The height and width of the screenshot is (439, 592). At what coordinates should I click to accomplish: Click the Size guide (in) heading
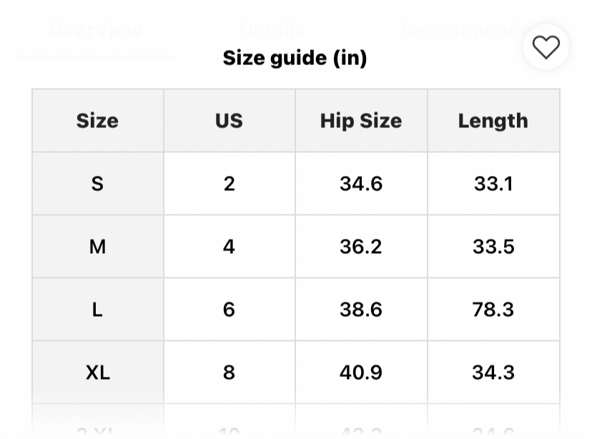coord(295,58)
